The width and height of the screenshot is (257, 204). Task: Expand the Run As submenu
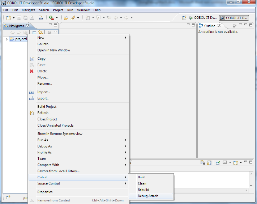pyautogui.click(x=79, y=140)
